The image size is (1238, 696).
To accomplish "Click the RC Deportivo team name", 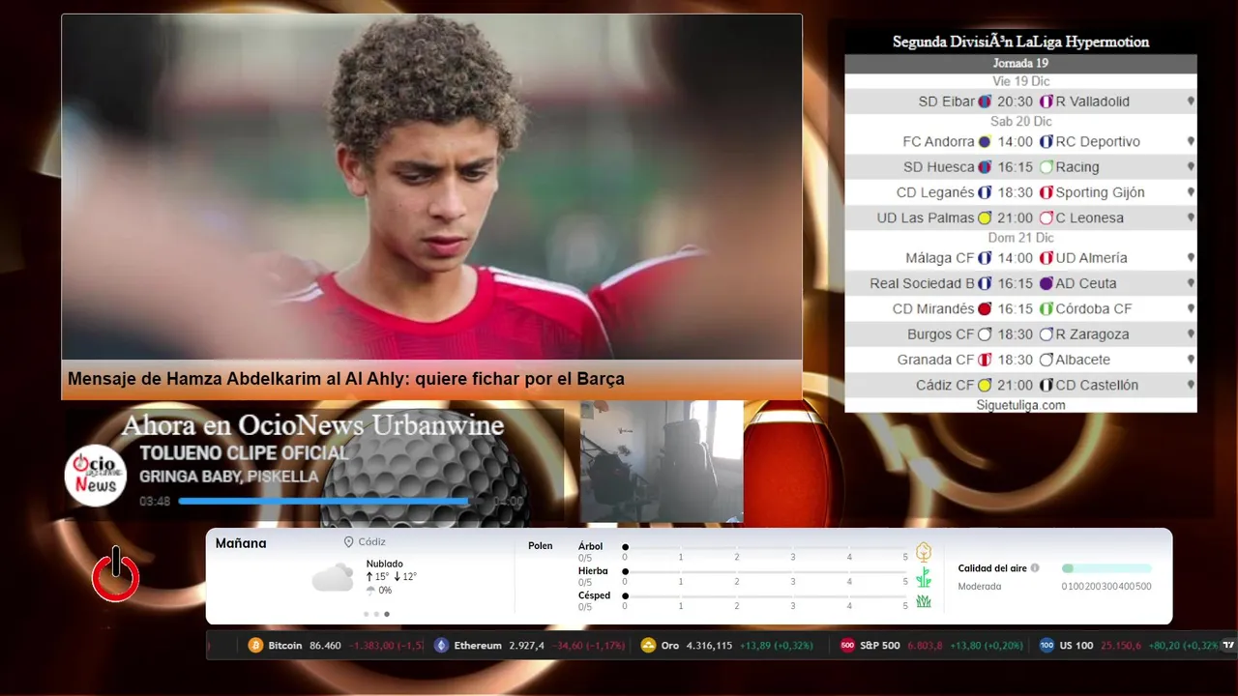I will 1098,142.
